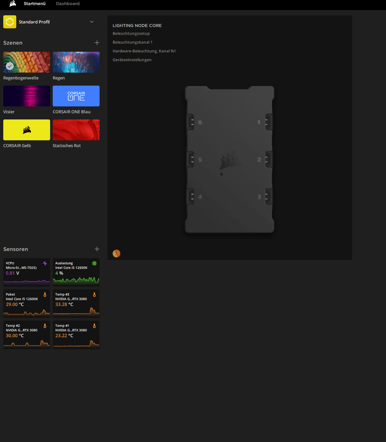Click the Sensoren section heading
The height and width of the screenshot is (442, 386).
(x=16, y=249)
